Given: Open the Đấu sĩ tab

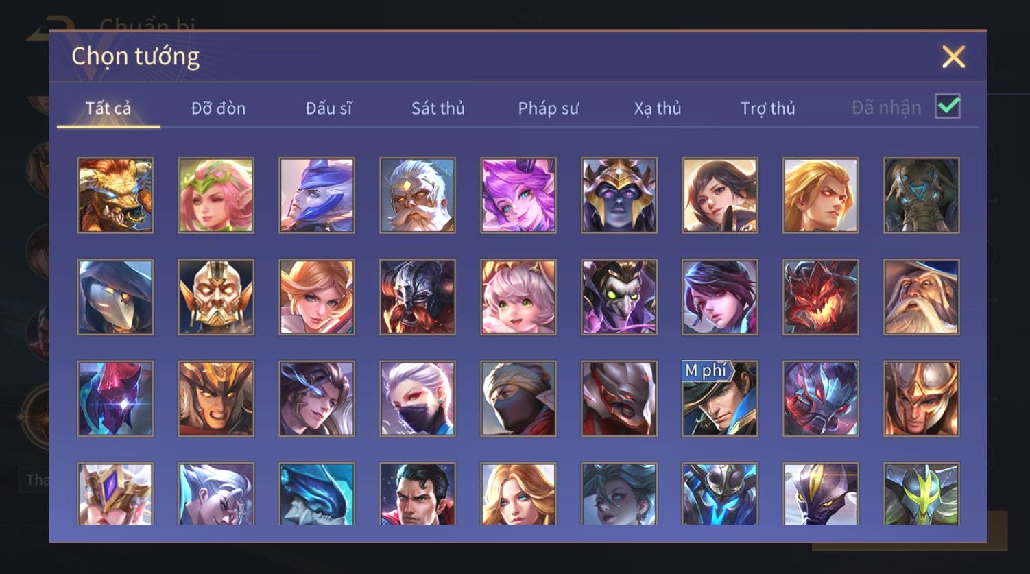Looking at the screenshot, I should coord(329,108).
